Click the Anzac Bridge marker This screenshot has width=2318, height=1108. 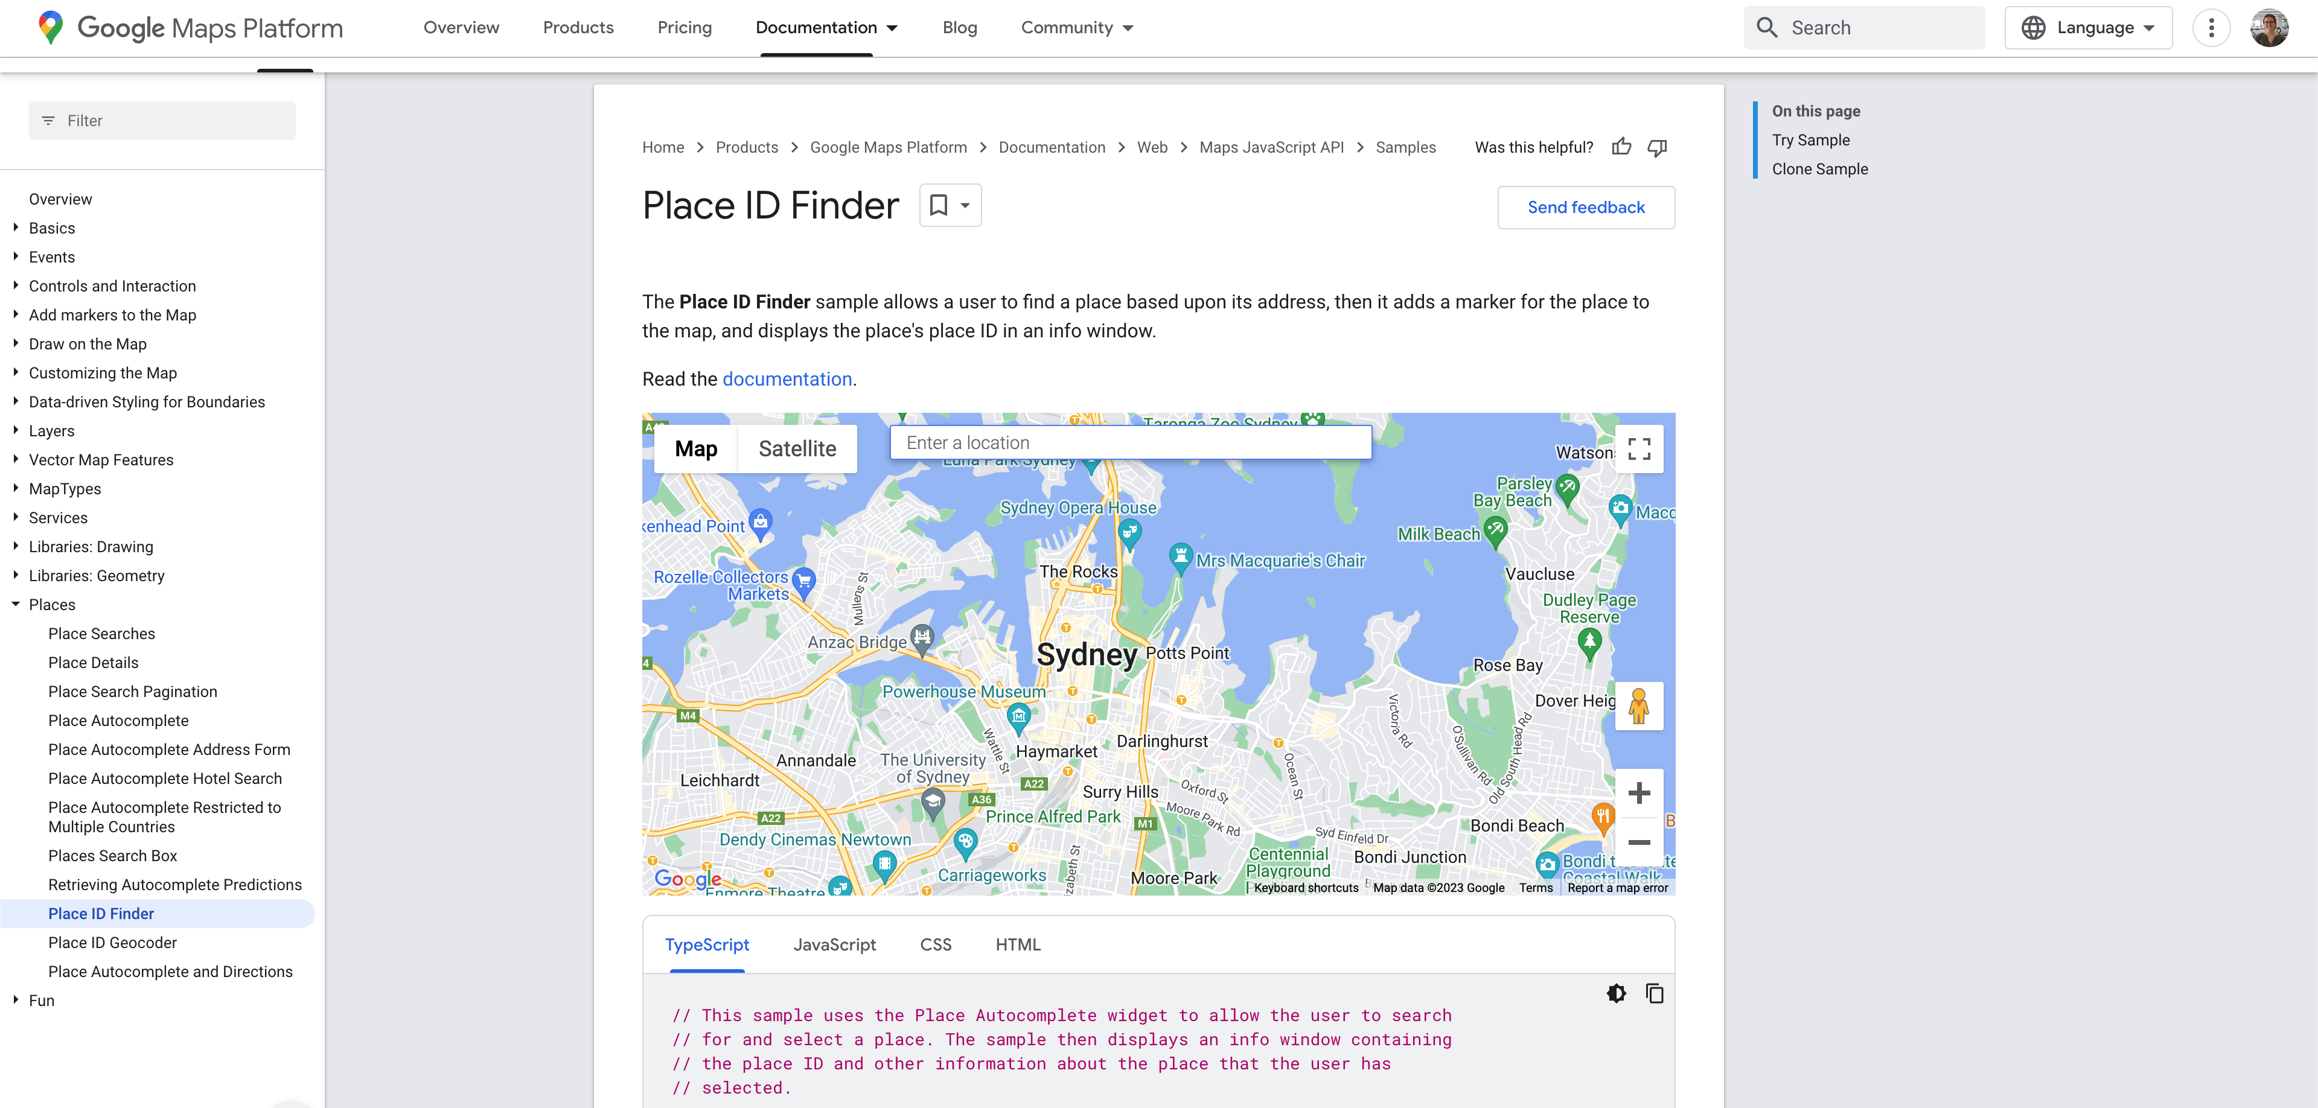(x=922, y=640)
